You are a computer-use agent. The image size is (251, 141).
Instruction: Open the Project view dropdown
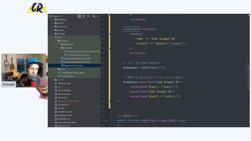(55, 16)
